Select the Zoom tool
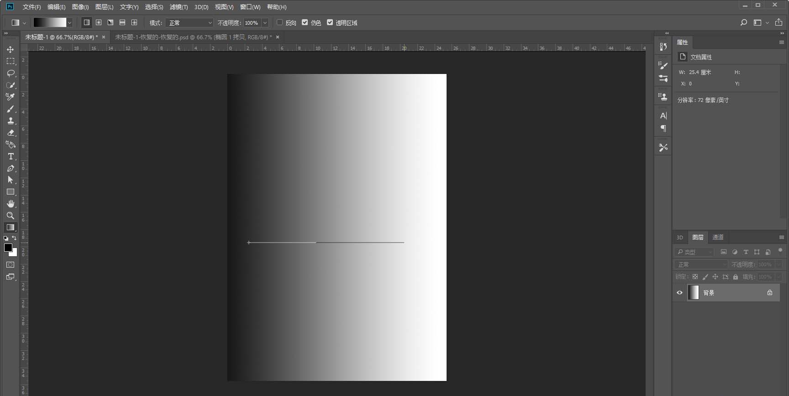This screenshot has height=396, width=789. click(x=10, y=216)
